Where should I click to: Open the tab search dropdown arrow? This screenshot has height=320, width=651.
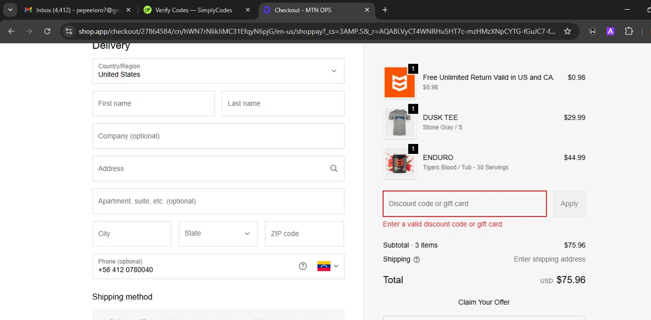pyautogui.click(x=10, y=10)
